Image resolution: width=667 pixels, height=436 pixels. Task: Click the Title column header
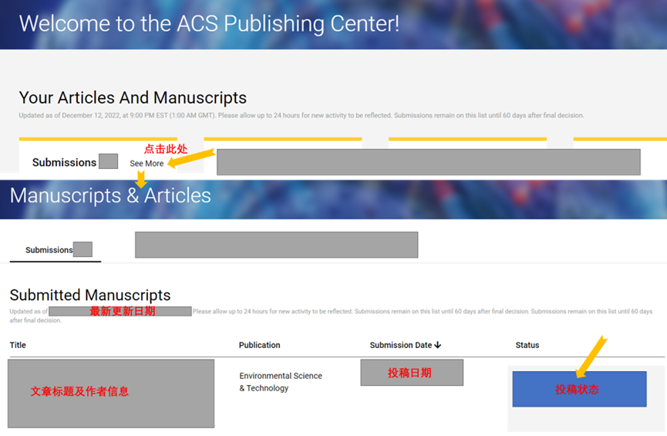coord(18,345)
